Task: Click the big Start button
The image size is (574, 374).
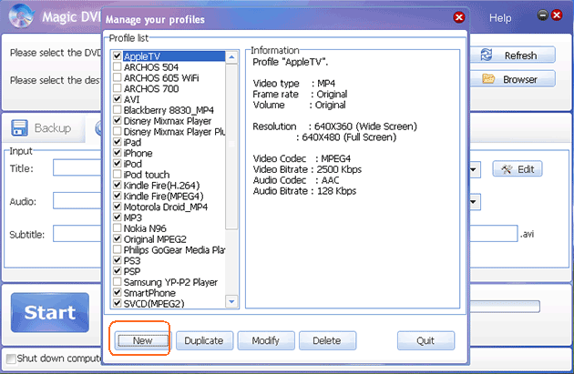Action: coord(50,313)
